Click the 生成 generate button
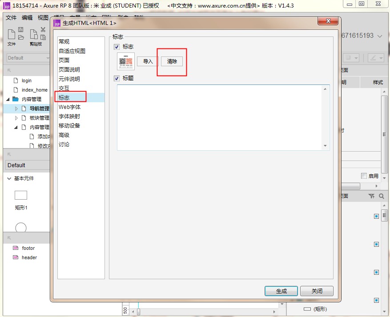The height and width of the screenshot is (317, 390). coord(281,291)
